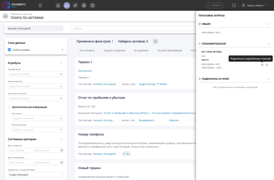Collapse the ПОЛЬЗОВАТЕЛЬСКИЕ section
Viewport: 274px width, 180px height.
point(269,43)
